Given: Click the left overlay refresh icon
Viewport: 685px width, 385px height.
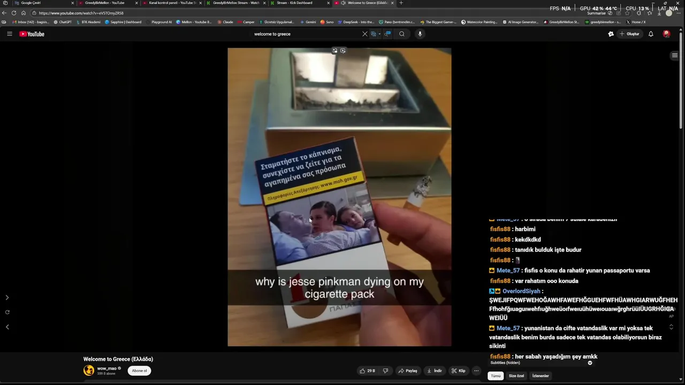Looking at the screenshot, I should coord(7,312).
